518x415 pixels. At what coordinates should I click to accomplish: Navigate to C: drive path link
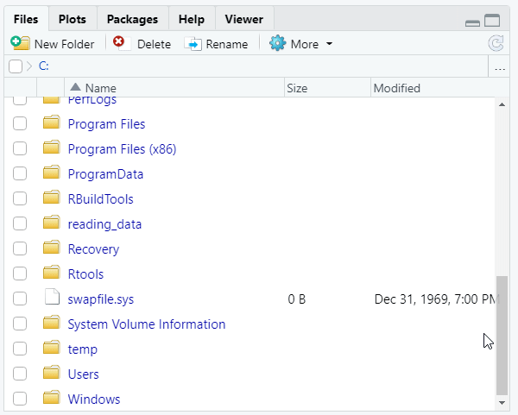43,66
